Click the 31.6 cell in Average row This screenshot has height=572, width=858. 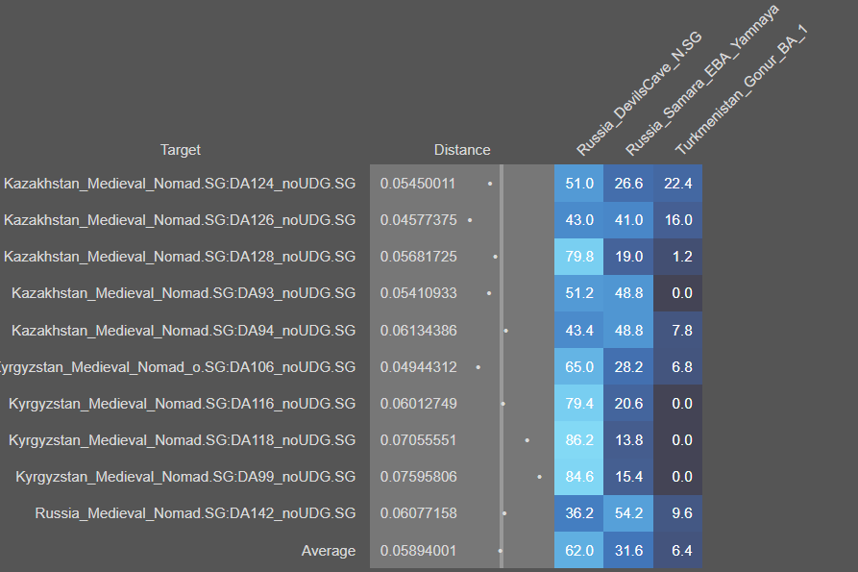tap(628, 551)
